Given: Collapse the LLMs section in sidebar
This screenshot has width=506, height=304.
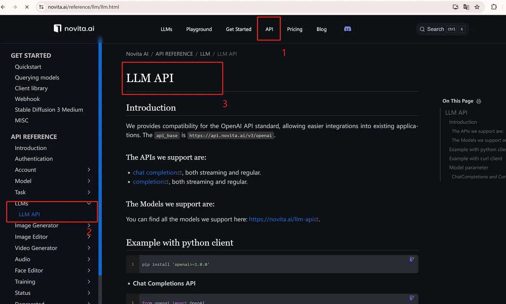Looking at the screenshot, I should point(89,204).
